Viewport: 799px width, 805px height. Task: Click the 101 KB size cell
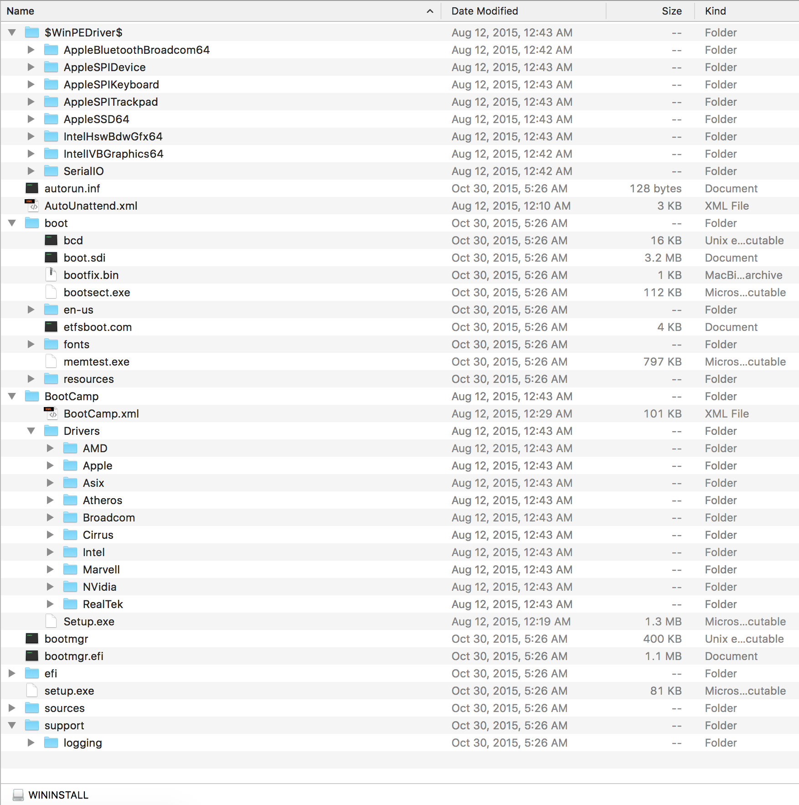[x=662, y=413]
